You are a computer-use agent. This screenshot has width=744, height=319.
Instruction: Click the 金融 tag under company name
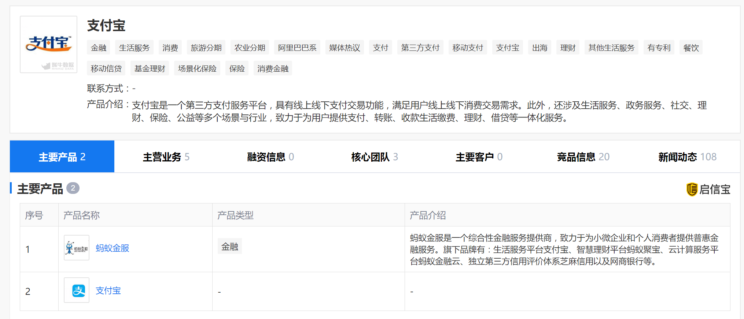coord(99,48)
